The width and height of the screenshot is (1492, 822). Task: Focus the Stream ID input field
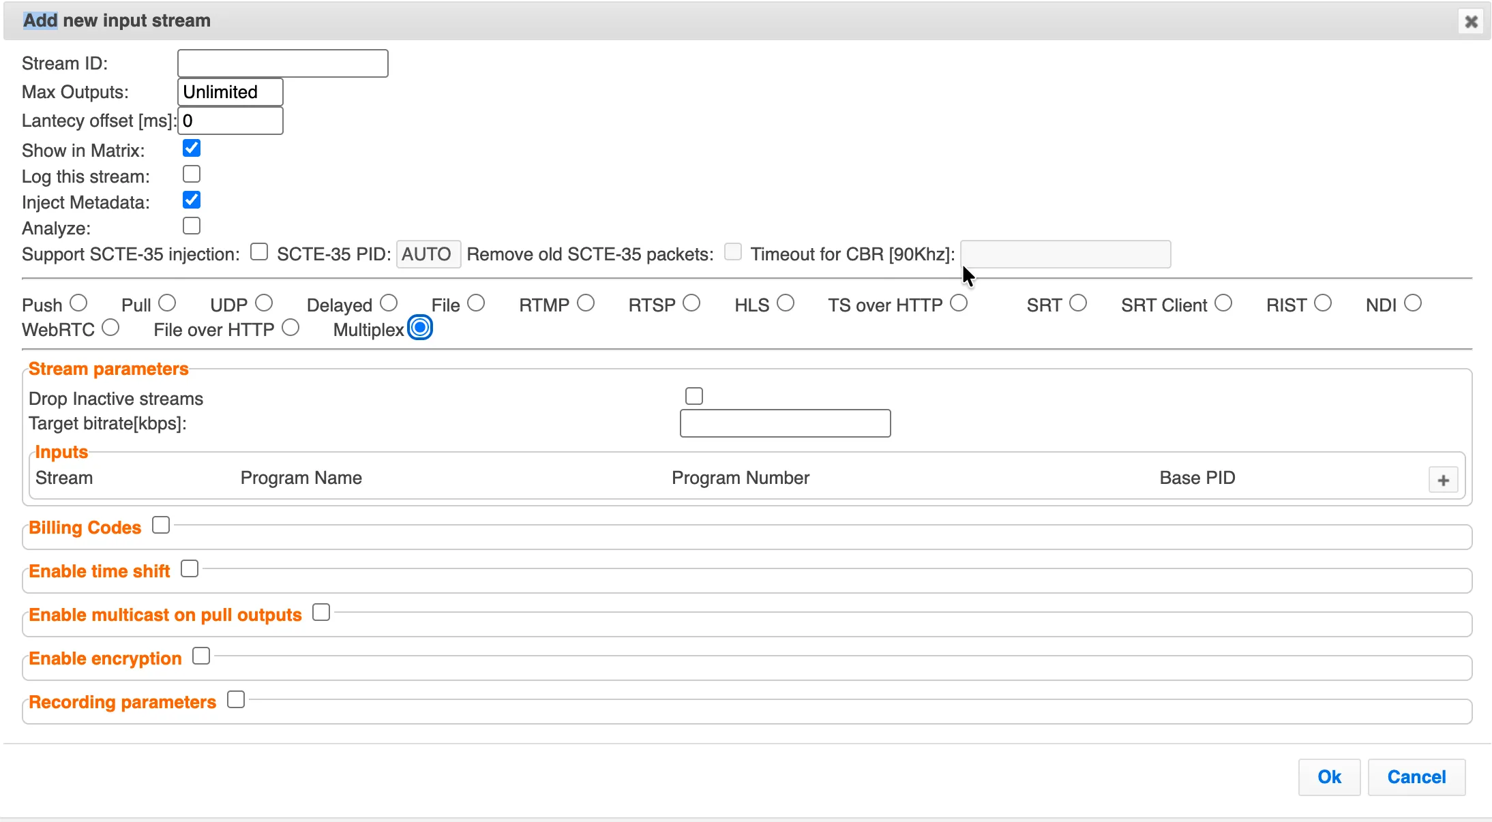pyautogui.click(x=283, y=63)
